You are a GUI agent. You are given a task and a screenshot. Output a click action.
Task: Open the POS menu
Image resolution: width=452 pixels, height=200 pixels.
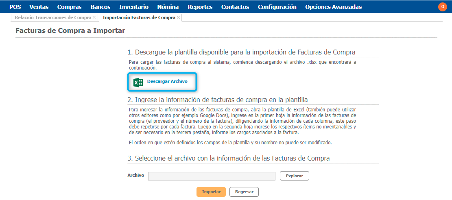(15, 7)
